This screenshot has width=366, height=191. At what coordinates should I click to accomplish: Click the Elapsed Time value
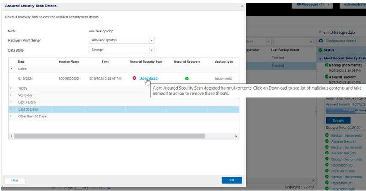[353, 127]
